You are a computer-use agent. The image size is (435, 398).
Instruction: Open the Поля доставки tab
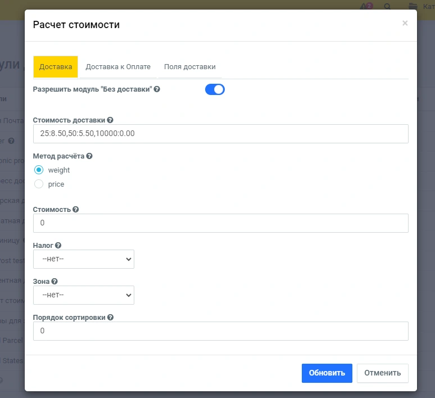pos(190,66)
